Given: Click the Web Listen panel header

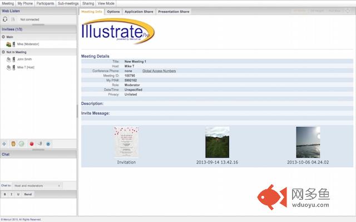Looking at the screenshot, I should pyautogui.click(x=38, y=11).
